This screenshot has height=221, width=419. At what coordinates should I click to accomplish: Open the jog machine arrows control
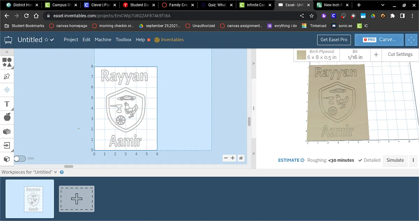click(x=412, y=40)
